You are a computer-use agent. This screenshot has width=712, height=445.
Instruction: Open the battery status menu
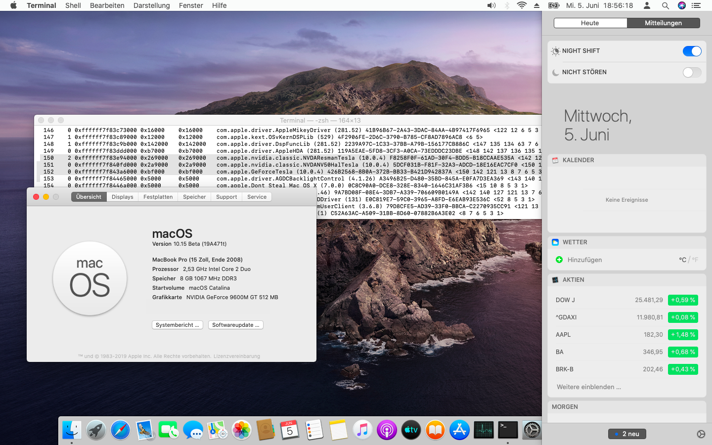coord(554,5)
